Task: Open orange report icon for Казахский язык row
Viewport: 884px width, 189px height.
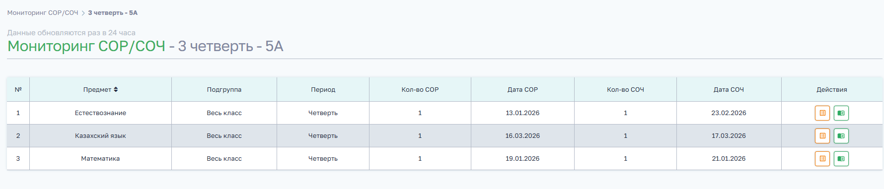Action: 822,136
